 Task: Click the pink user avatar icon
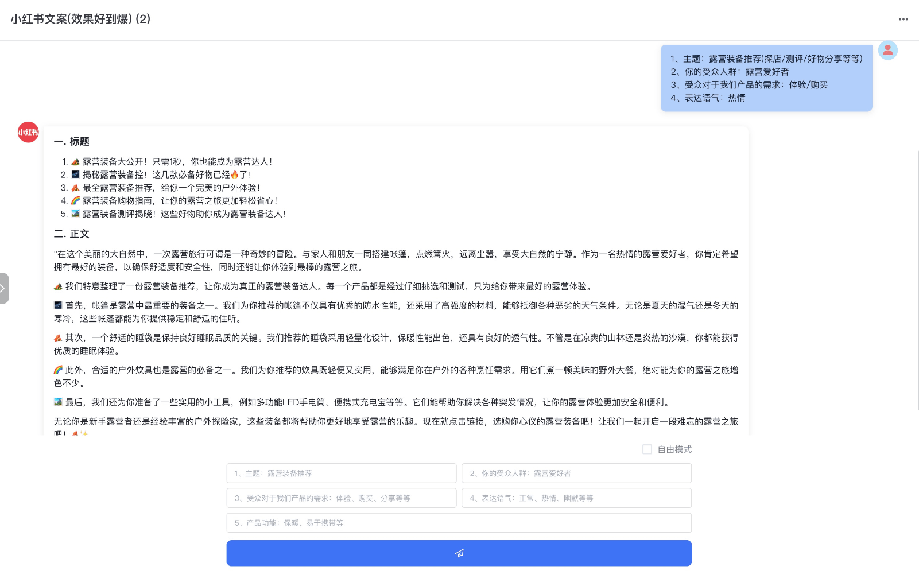(x=888, y=51)
